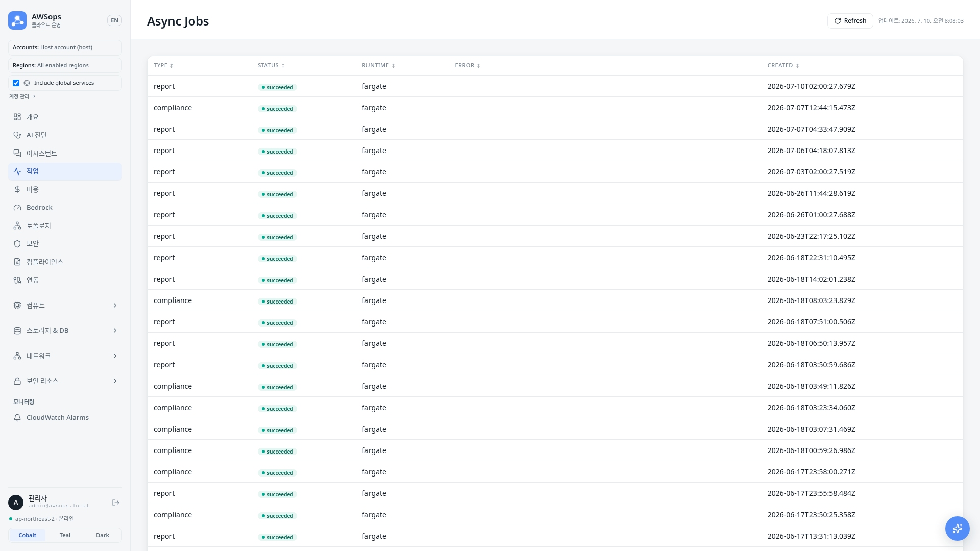Click the 네트워크 network icon
The height and width of the screenshot is (551, 980).
click(17, 356)
